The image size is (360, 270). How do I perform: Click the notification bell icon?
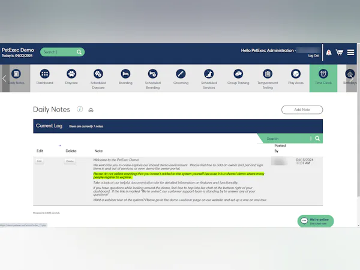pos(329,53)
